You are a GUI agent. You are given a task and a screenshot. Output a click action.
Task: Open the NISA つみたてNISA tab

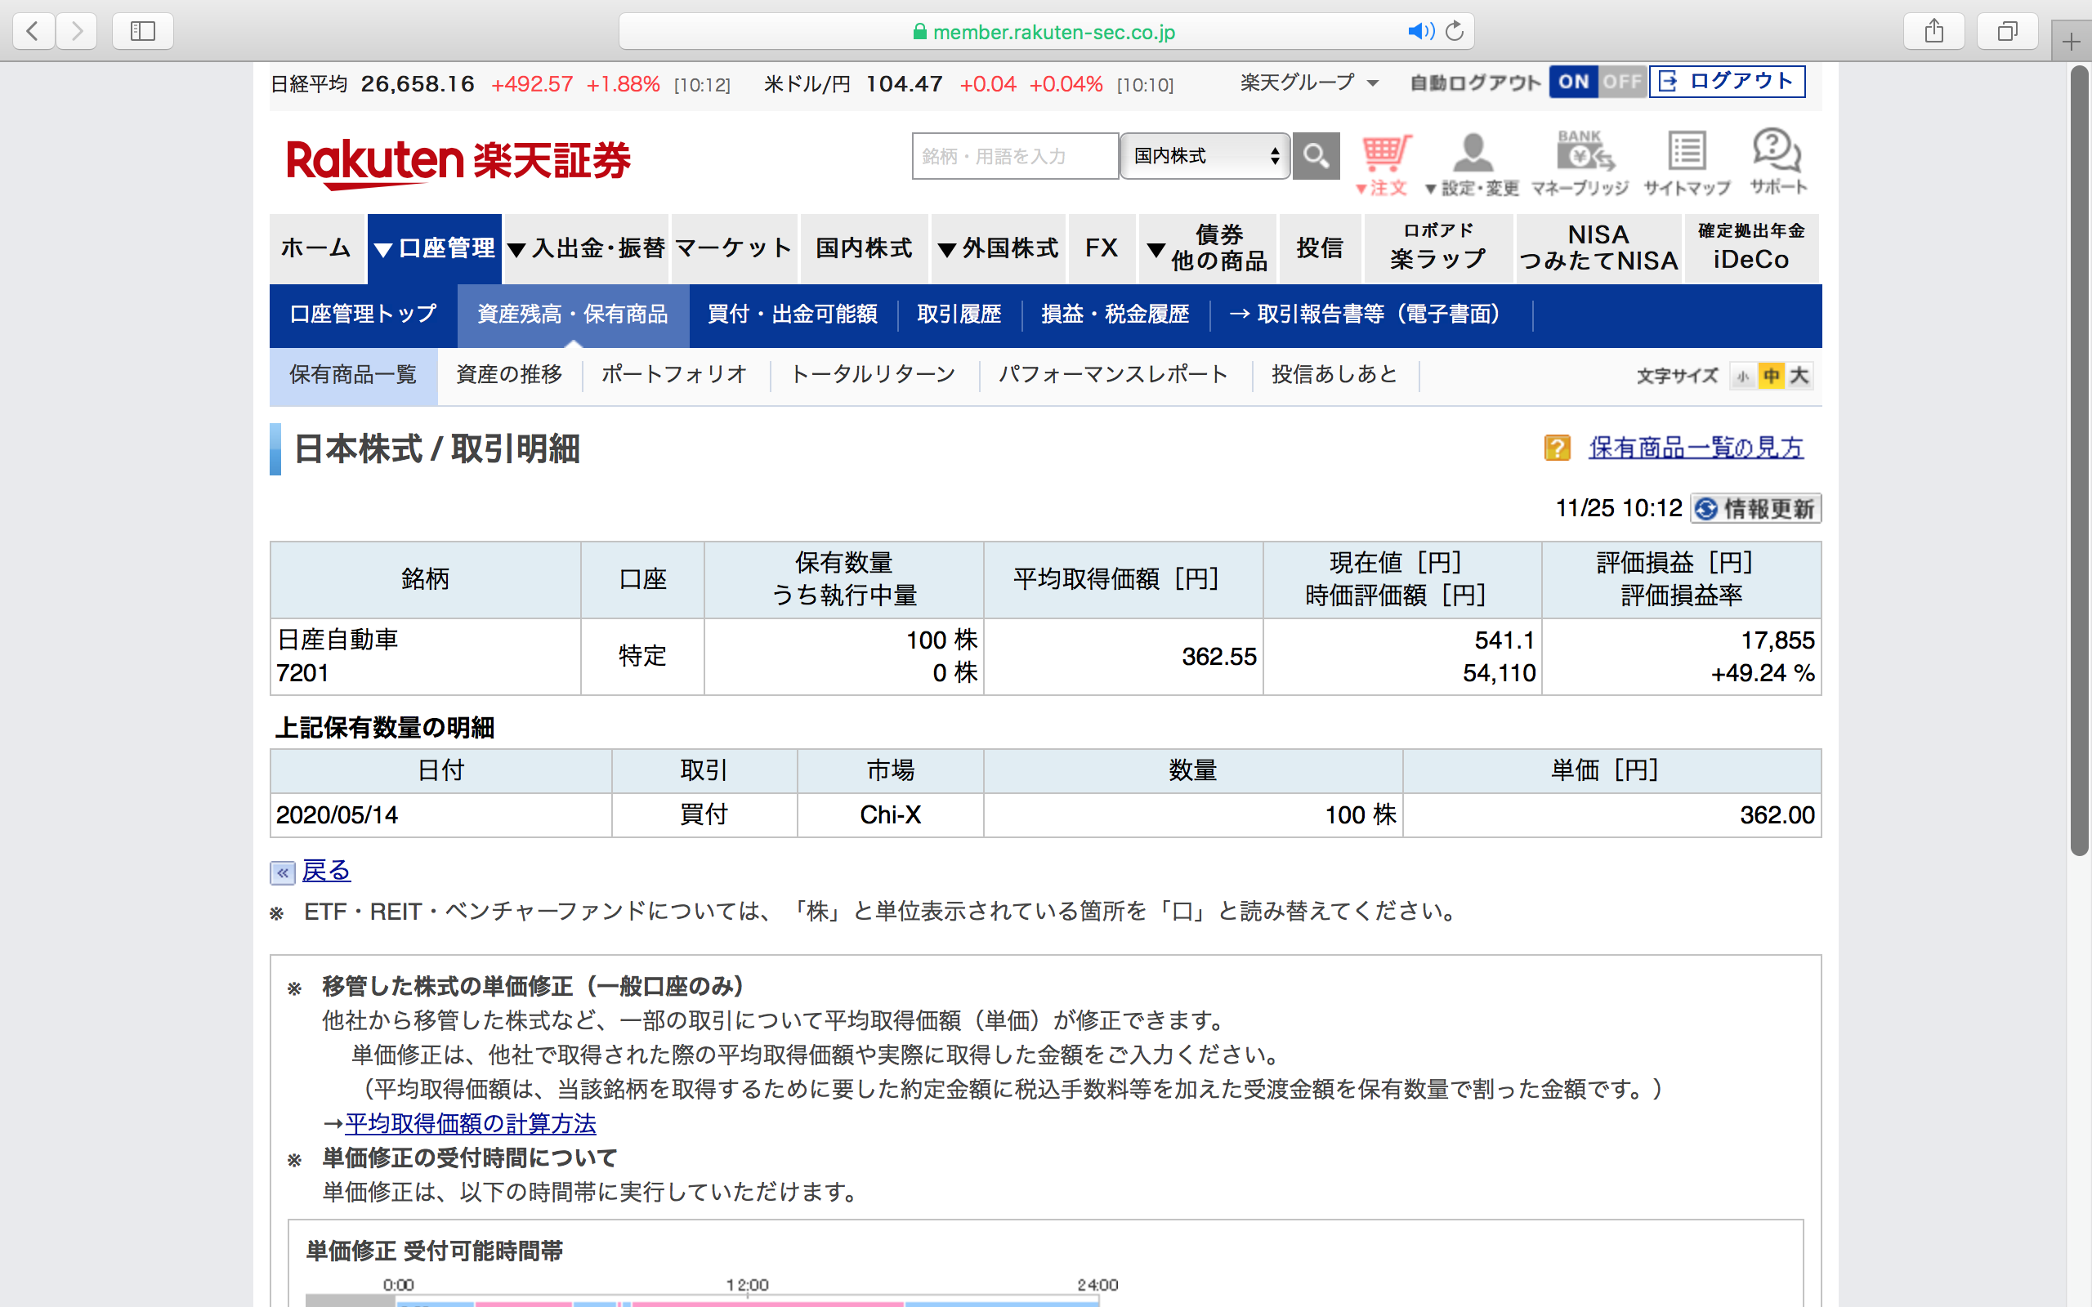pyautogui.click(x=1599, y=249)
